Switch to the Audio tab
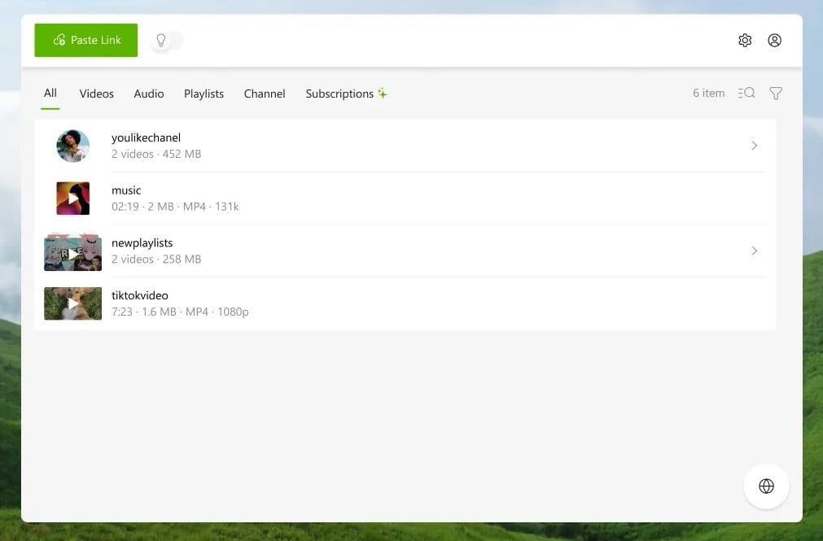The height and width of the screenshot is (541, 823). click(x=149, y=94)
